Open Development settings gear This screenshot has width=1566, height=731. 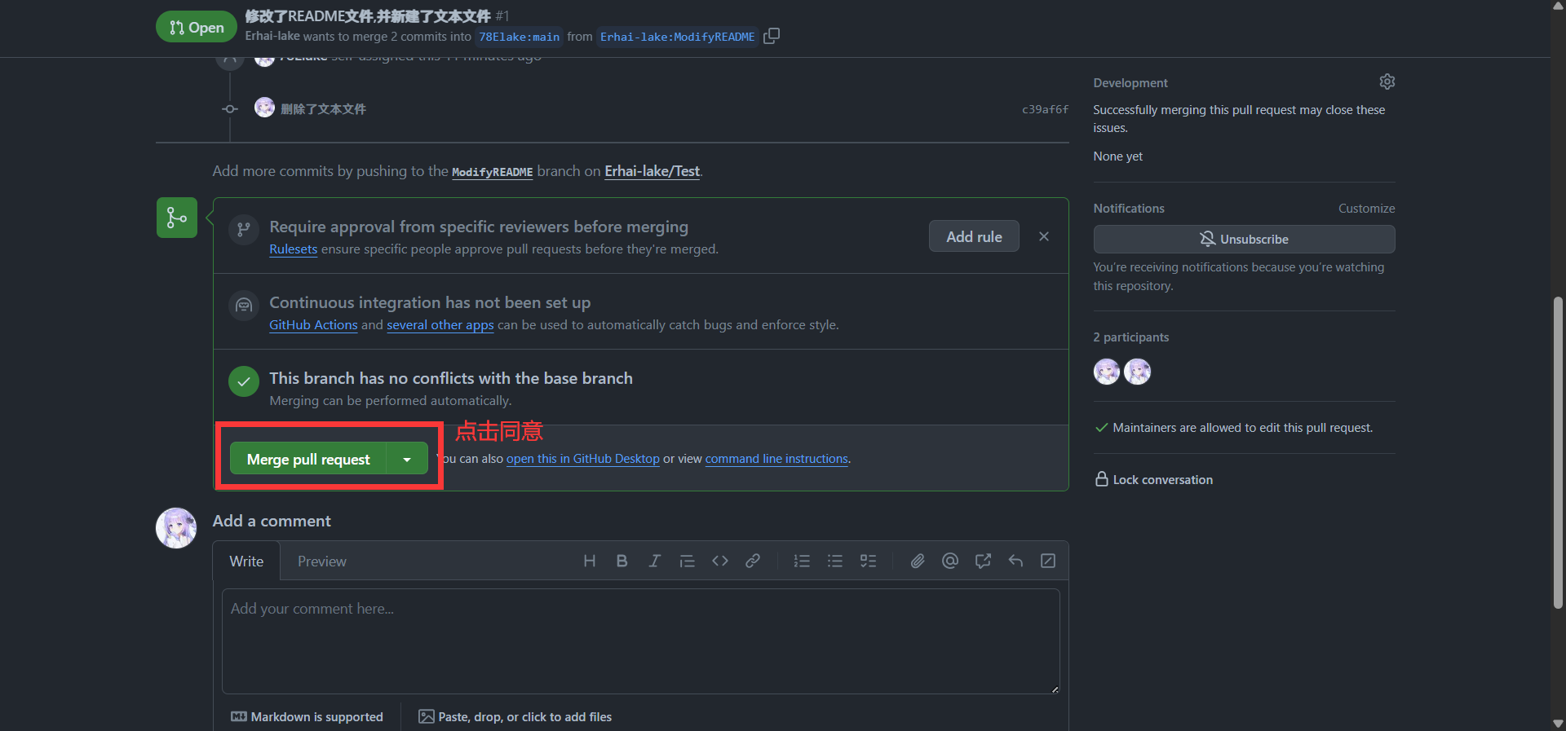(x=1387, y=81)
